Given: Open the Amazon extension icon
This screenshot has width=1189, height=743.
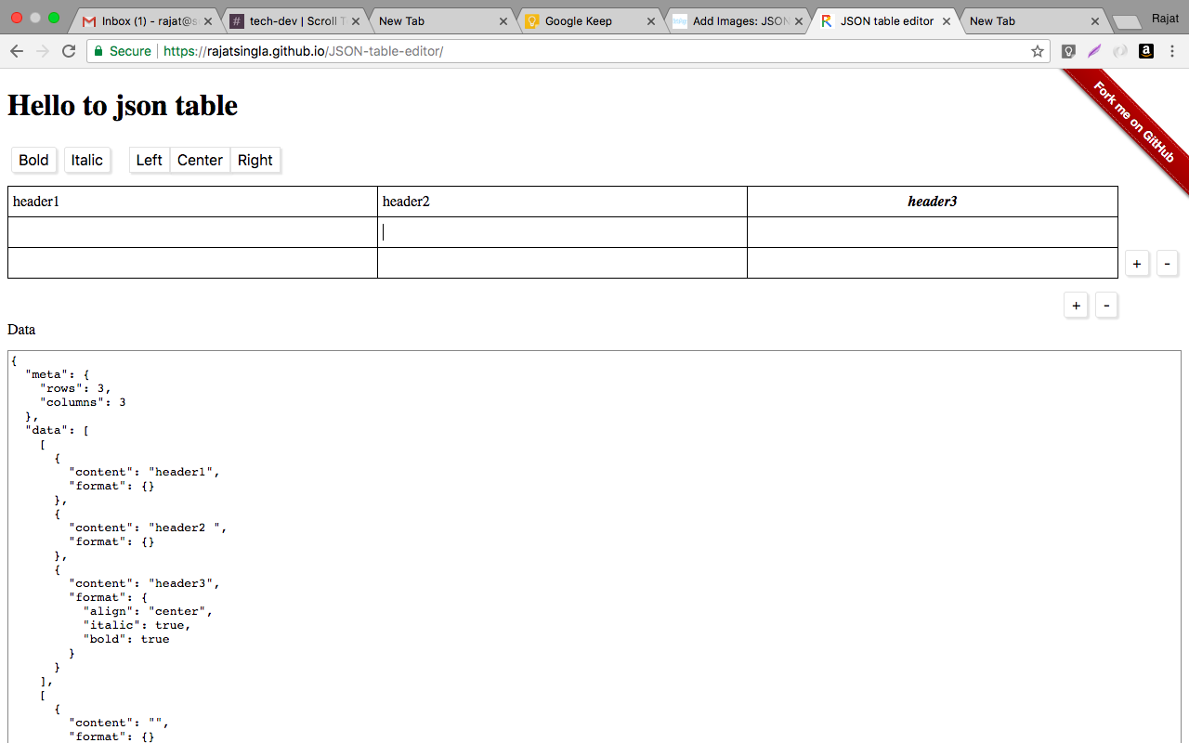Looking at the screenshot, I should (x=1146, y=51).
